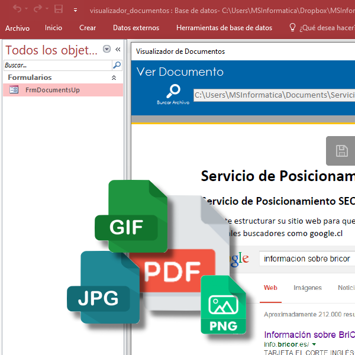Click the Ver Documento header title
355x355 pixels.
(x=180, y=72)
